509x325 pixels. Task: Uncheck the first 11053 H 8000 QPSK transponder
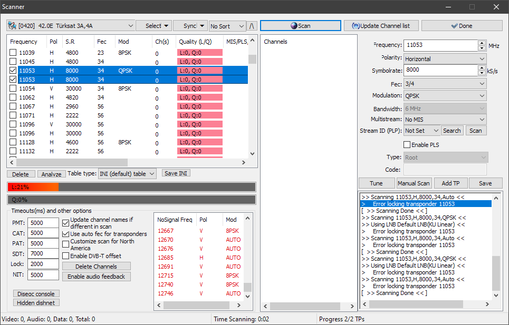pyautogui.click(x=13, y=71)
